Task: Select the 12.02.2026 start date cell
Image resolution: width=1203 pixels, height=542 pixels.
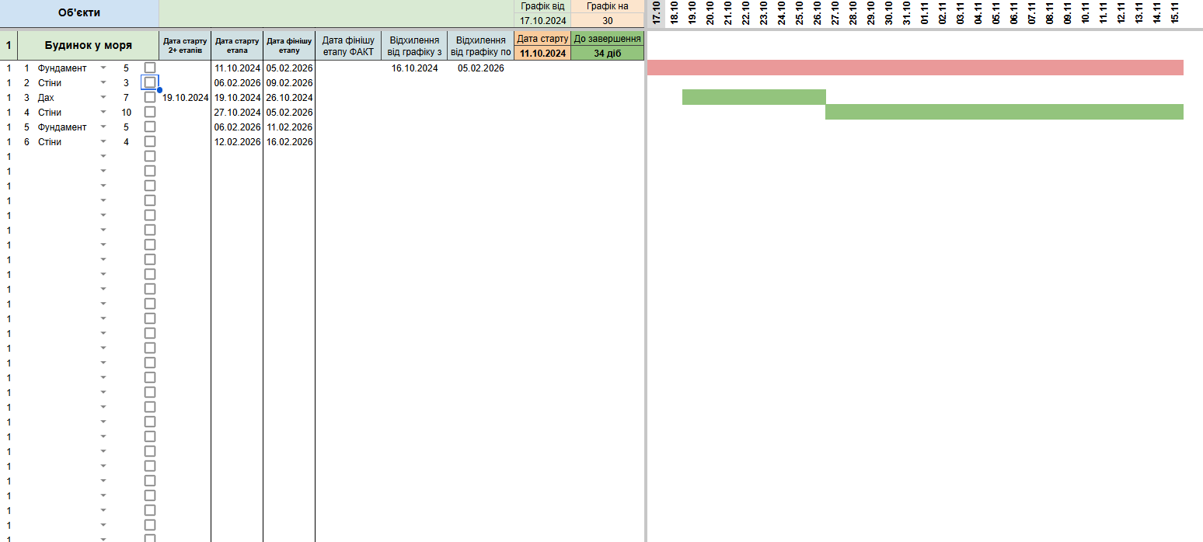Action: (x=237, y=142)
